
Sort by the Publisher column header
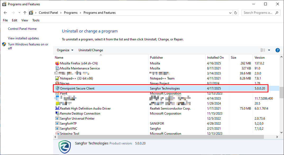[x=177, y=58]
